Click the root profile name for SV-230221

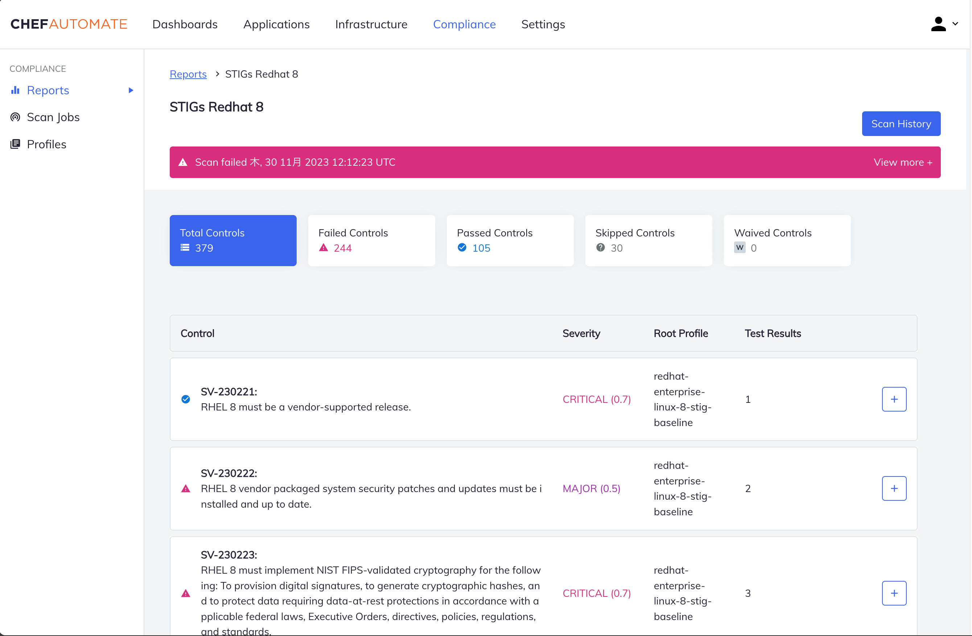(x=683, y=399)
